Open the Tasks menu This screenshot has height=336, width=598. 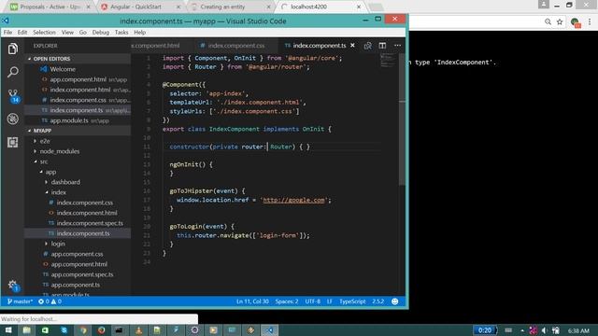tap(121, 33)
